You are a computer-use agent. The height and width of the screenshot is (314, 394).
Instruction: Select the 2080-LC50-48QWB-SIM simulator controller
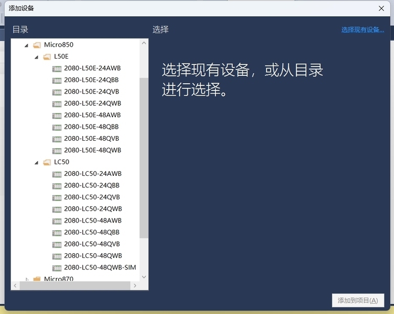(100, 267)
